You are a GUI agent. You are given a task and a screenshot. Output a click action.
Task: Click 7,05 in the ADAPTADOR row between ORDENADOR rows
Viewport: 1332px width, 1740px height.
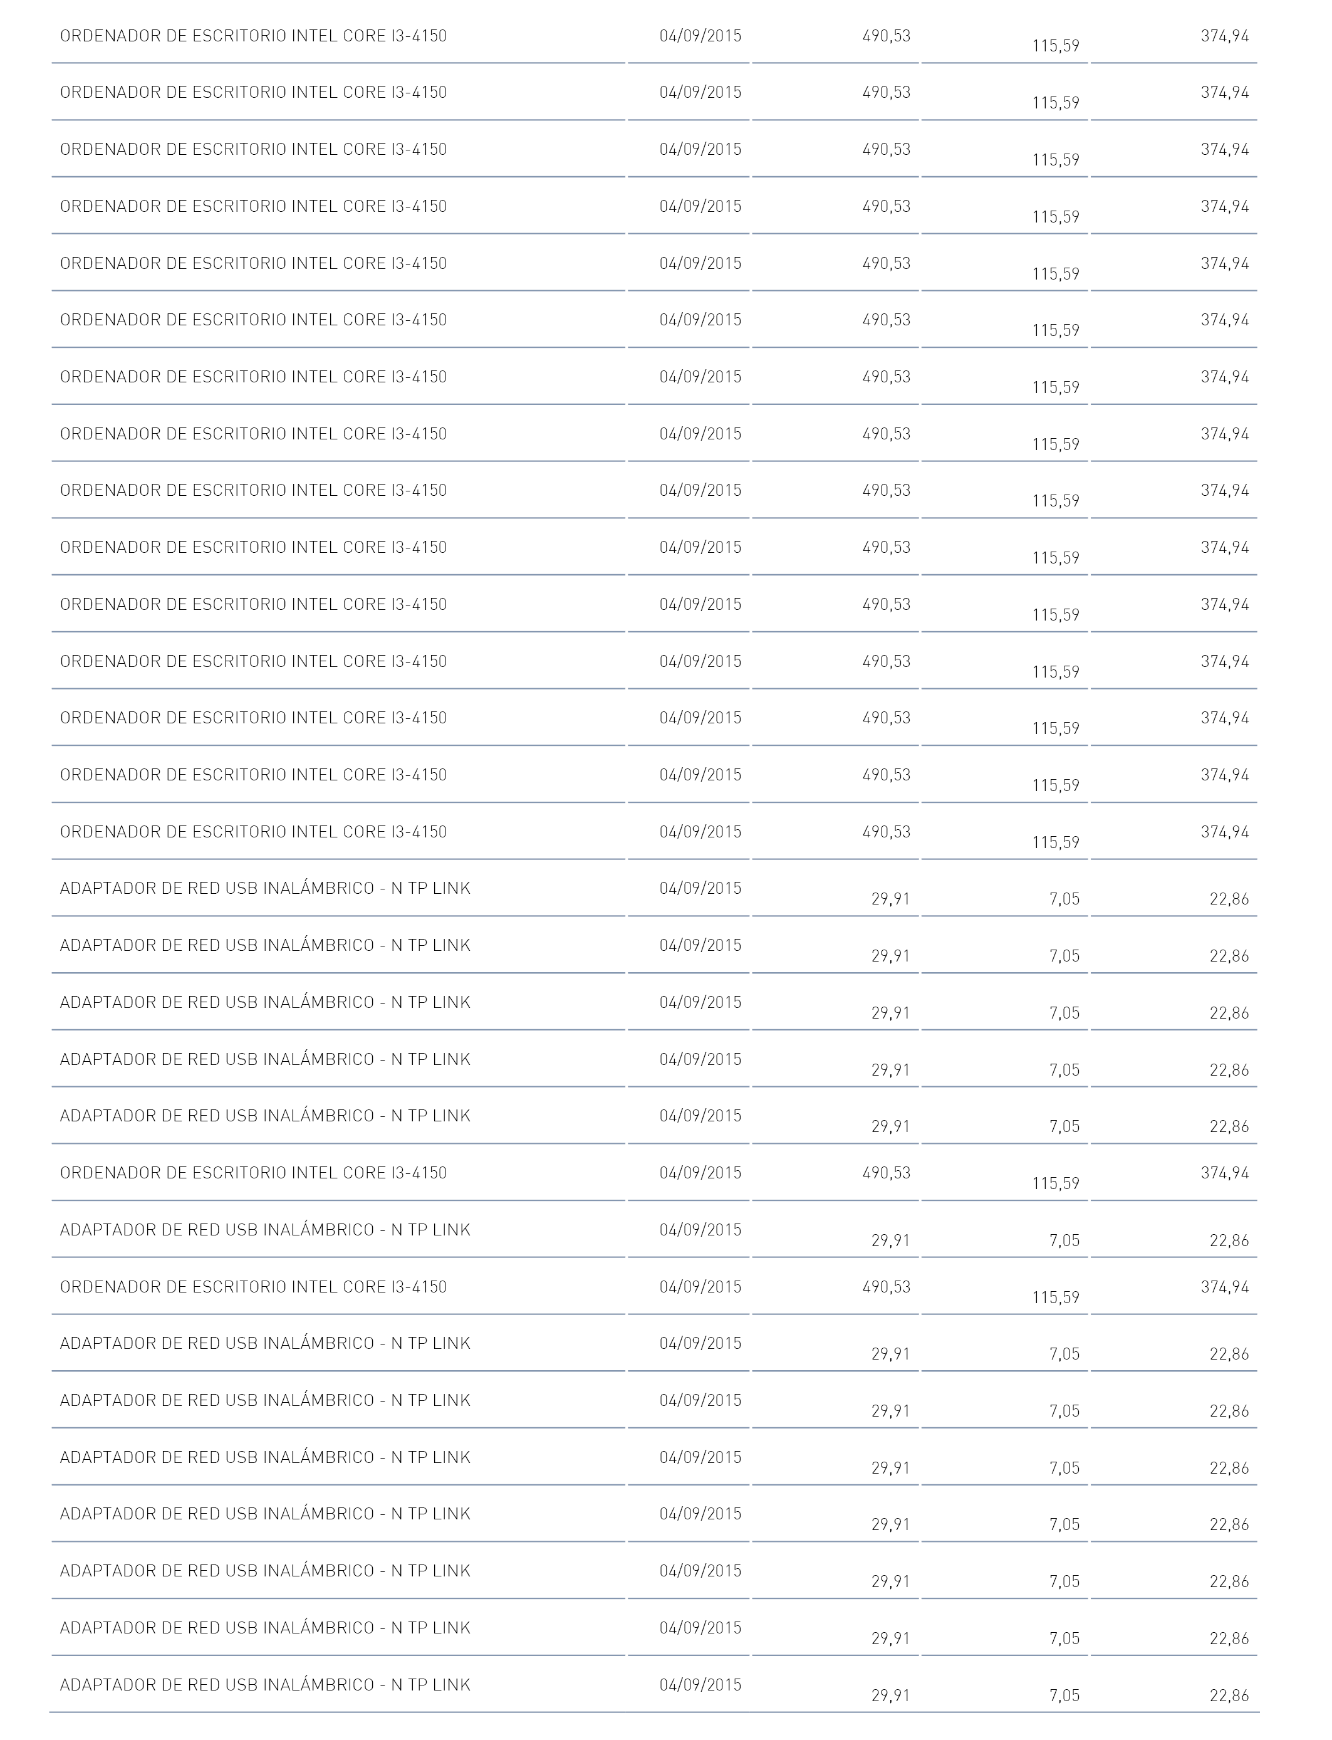1064,1240
